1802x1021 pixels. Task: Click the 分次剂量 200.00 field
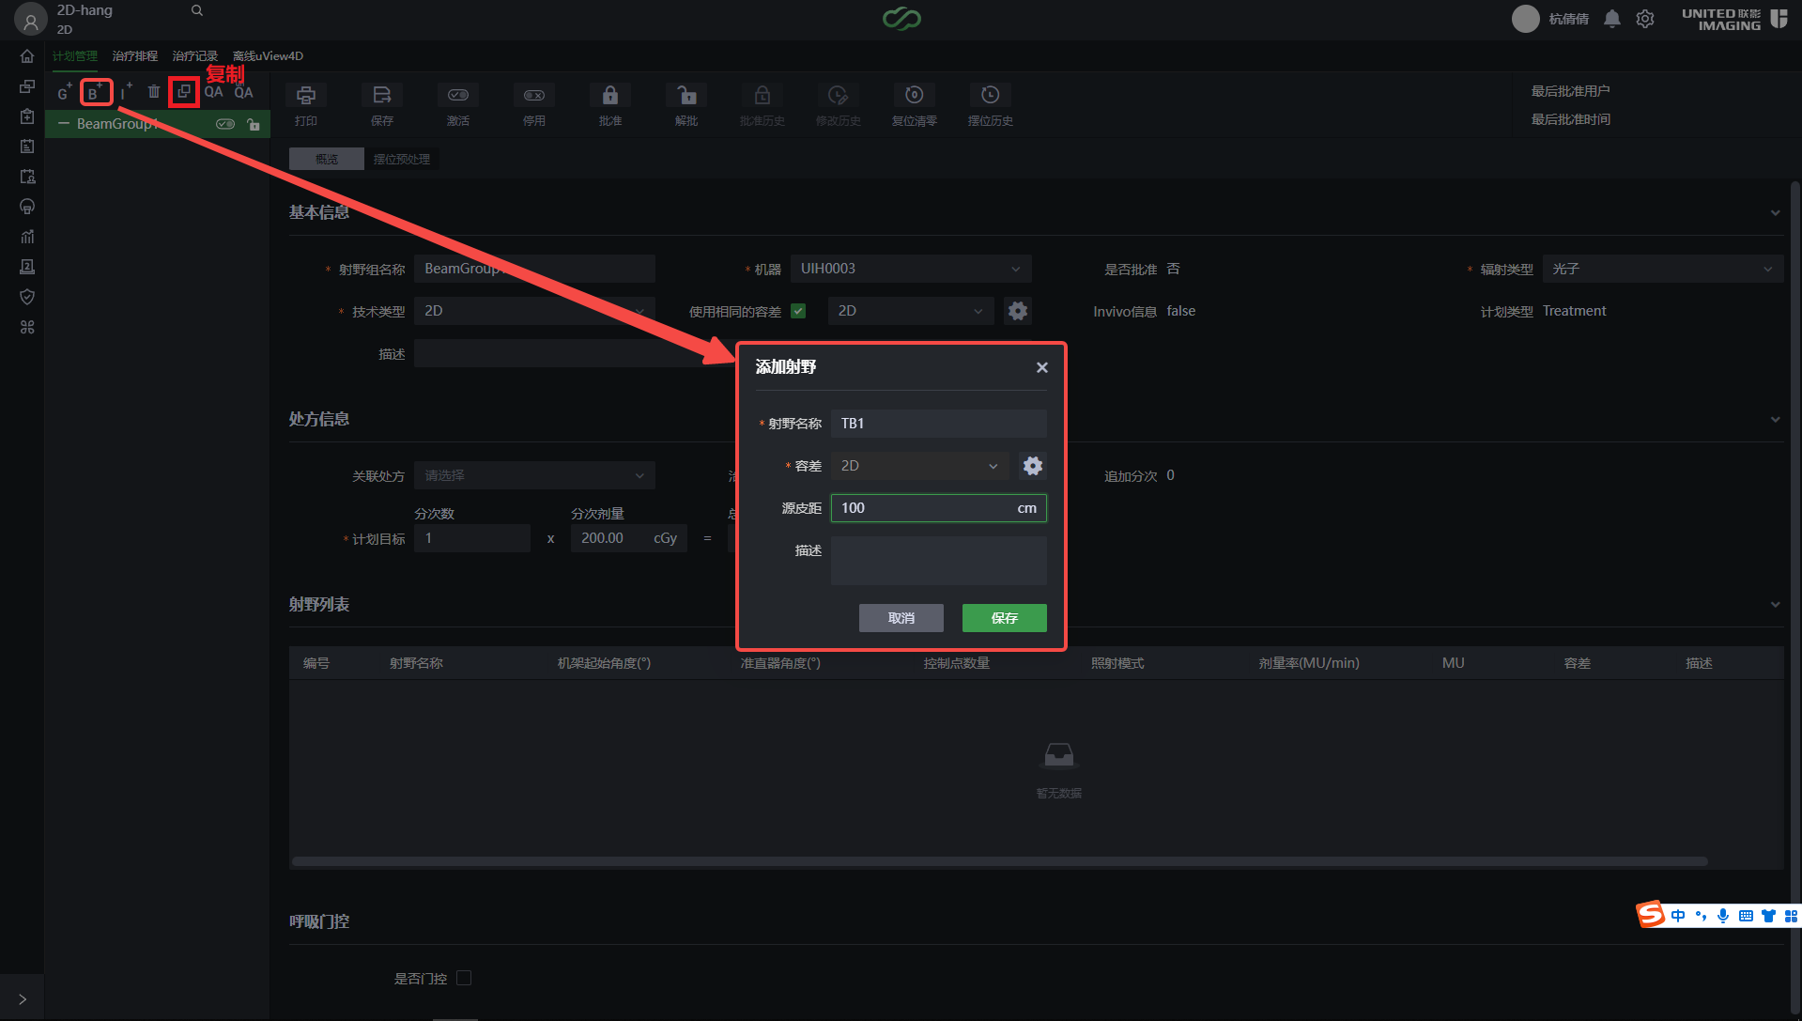pos(629,538)
